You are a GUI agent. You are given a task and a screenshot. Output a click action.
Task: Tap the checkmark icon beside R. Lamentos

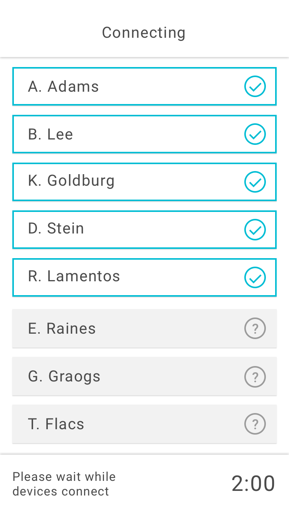pos(255,277)
